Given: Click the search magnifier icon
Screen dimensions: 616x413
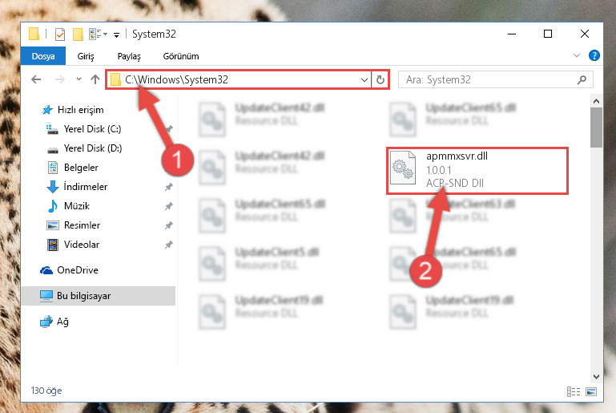Looking at the screenshot, I should pyautogui.click(x=582, y=80).
